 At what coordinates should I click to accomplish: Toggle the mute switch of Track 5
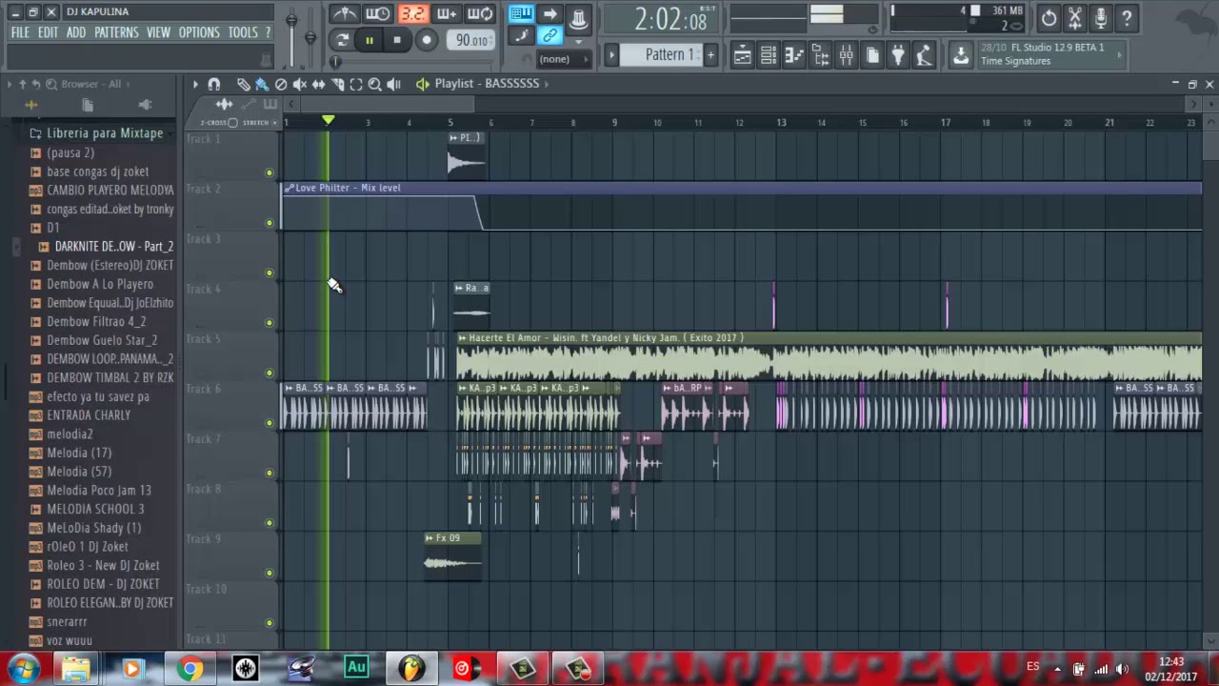[270, 373]
